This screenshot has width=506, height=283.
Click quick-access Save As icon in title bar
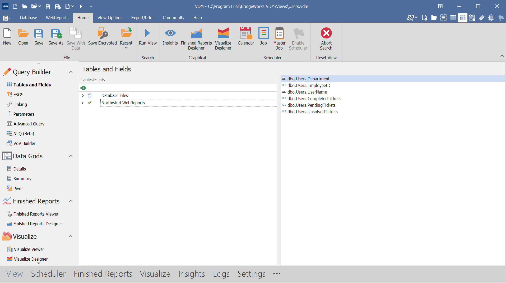pyautogui.click(x=58, y=6)
